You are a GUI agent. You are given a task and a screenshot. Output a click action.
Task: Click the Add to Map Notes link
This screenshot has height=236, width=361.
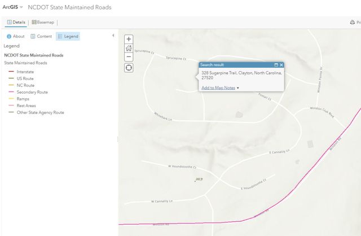tap(218, 88)
